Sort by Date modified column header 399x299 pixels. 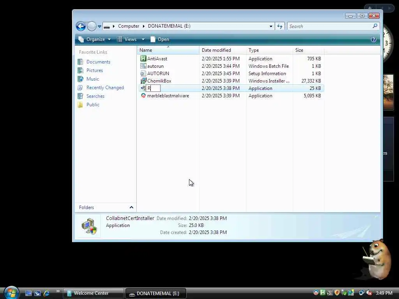tap(222, 50)
